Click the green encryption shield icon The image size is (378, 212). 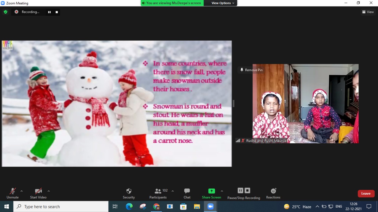pos(5,12)
